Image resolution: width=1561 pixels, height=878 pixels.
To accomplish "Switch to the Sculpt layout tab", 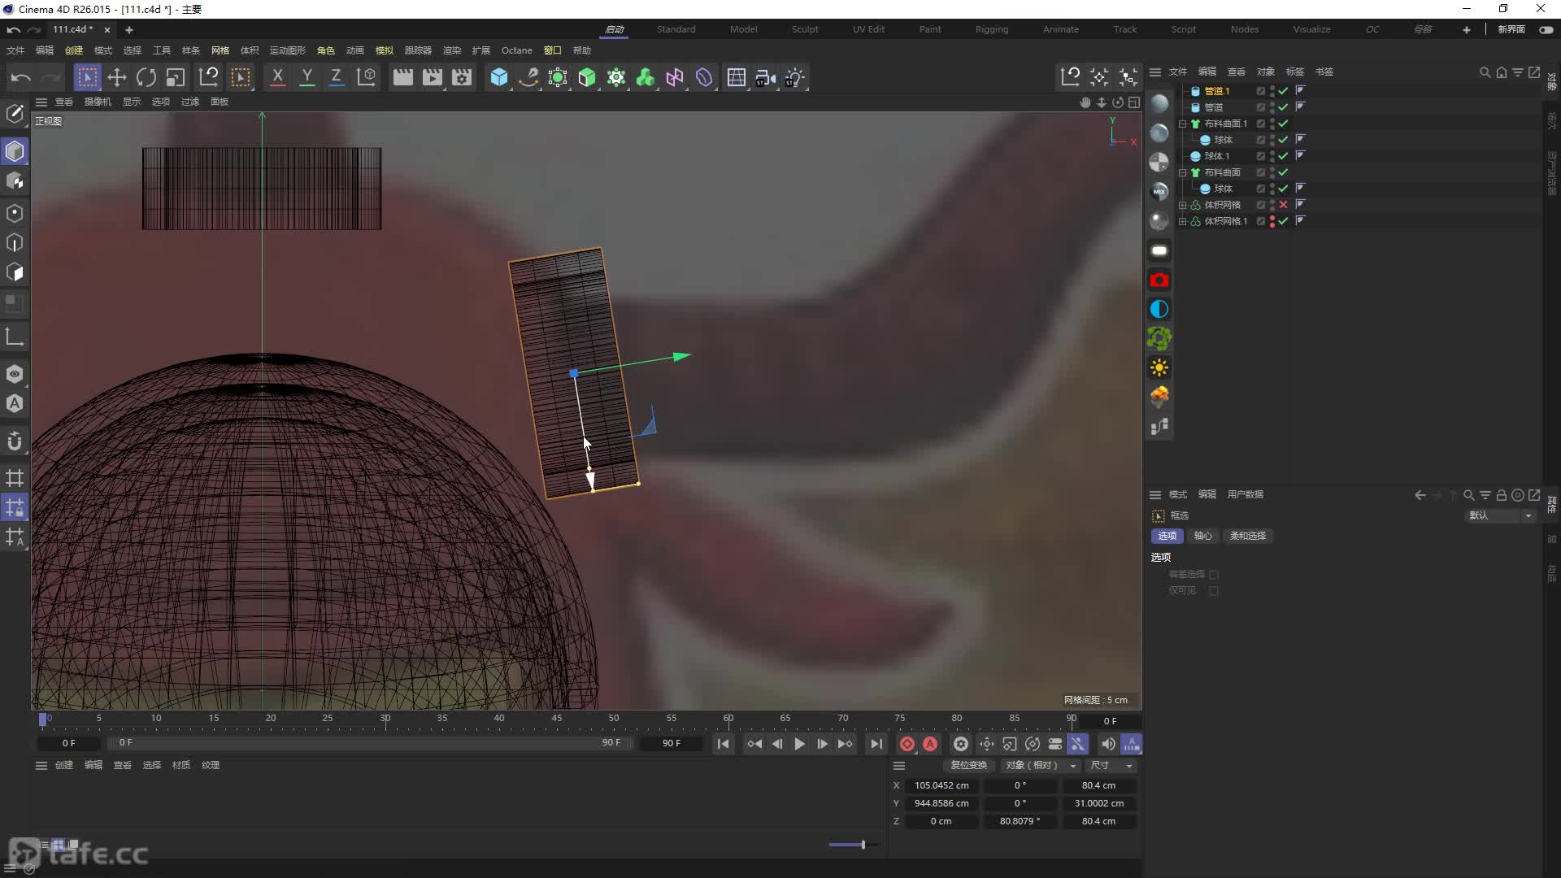I will click(x=805, y=29).
